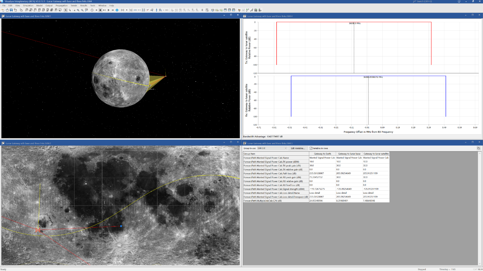Click the red lunar base marker on the map
The width and height of the screenshot is (483, 271).
point(38,230)
